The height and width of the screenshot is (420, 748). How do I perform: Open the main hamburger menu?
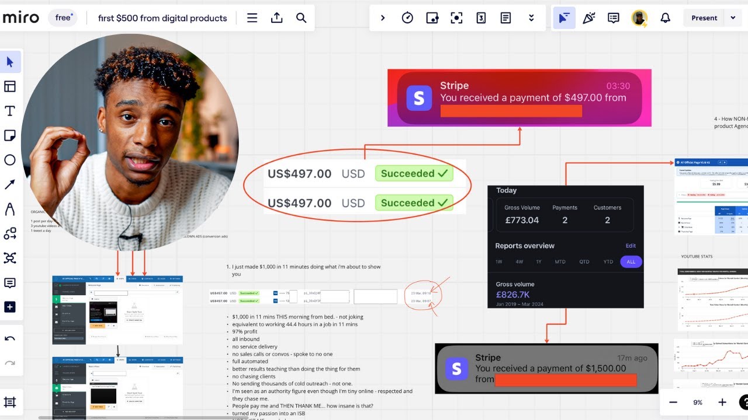(252, 18)
